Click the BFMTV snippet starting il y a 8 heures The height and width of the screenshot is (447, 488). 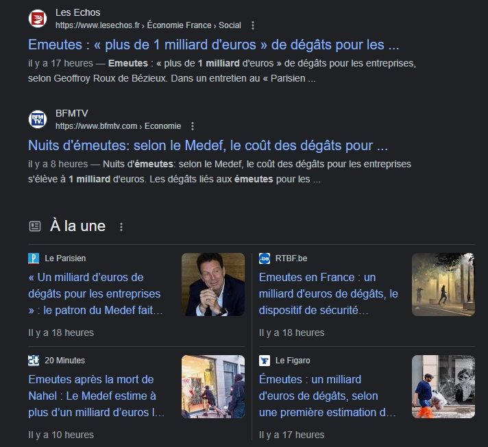(x=219, y=172)
